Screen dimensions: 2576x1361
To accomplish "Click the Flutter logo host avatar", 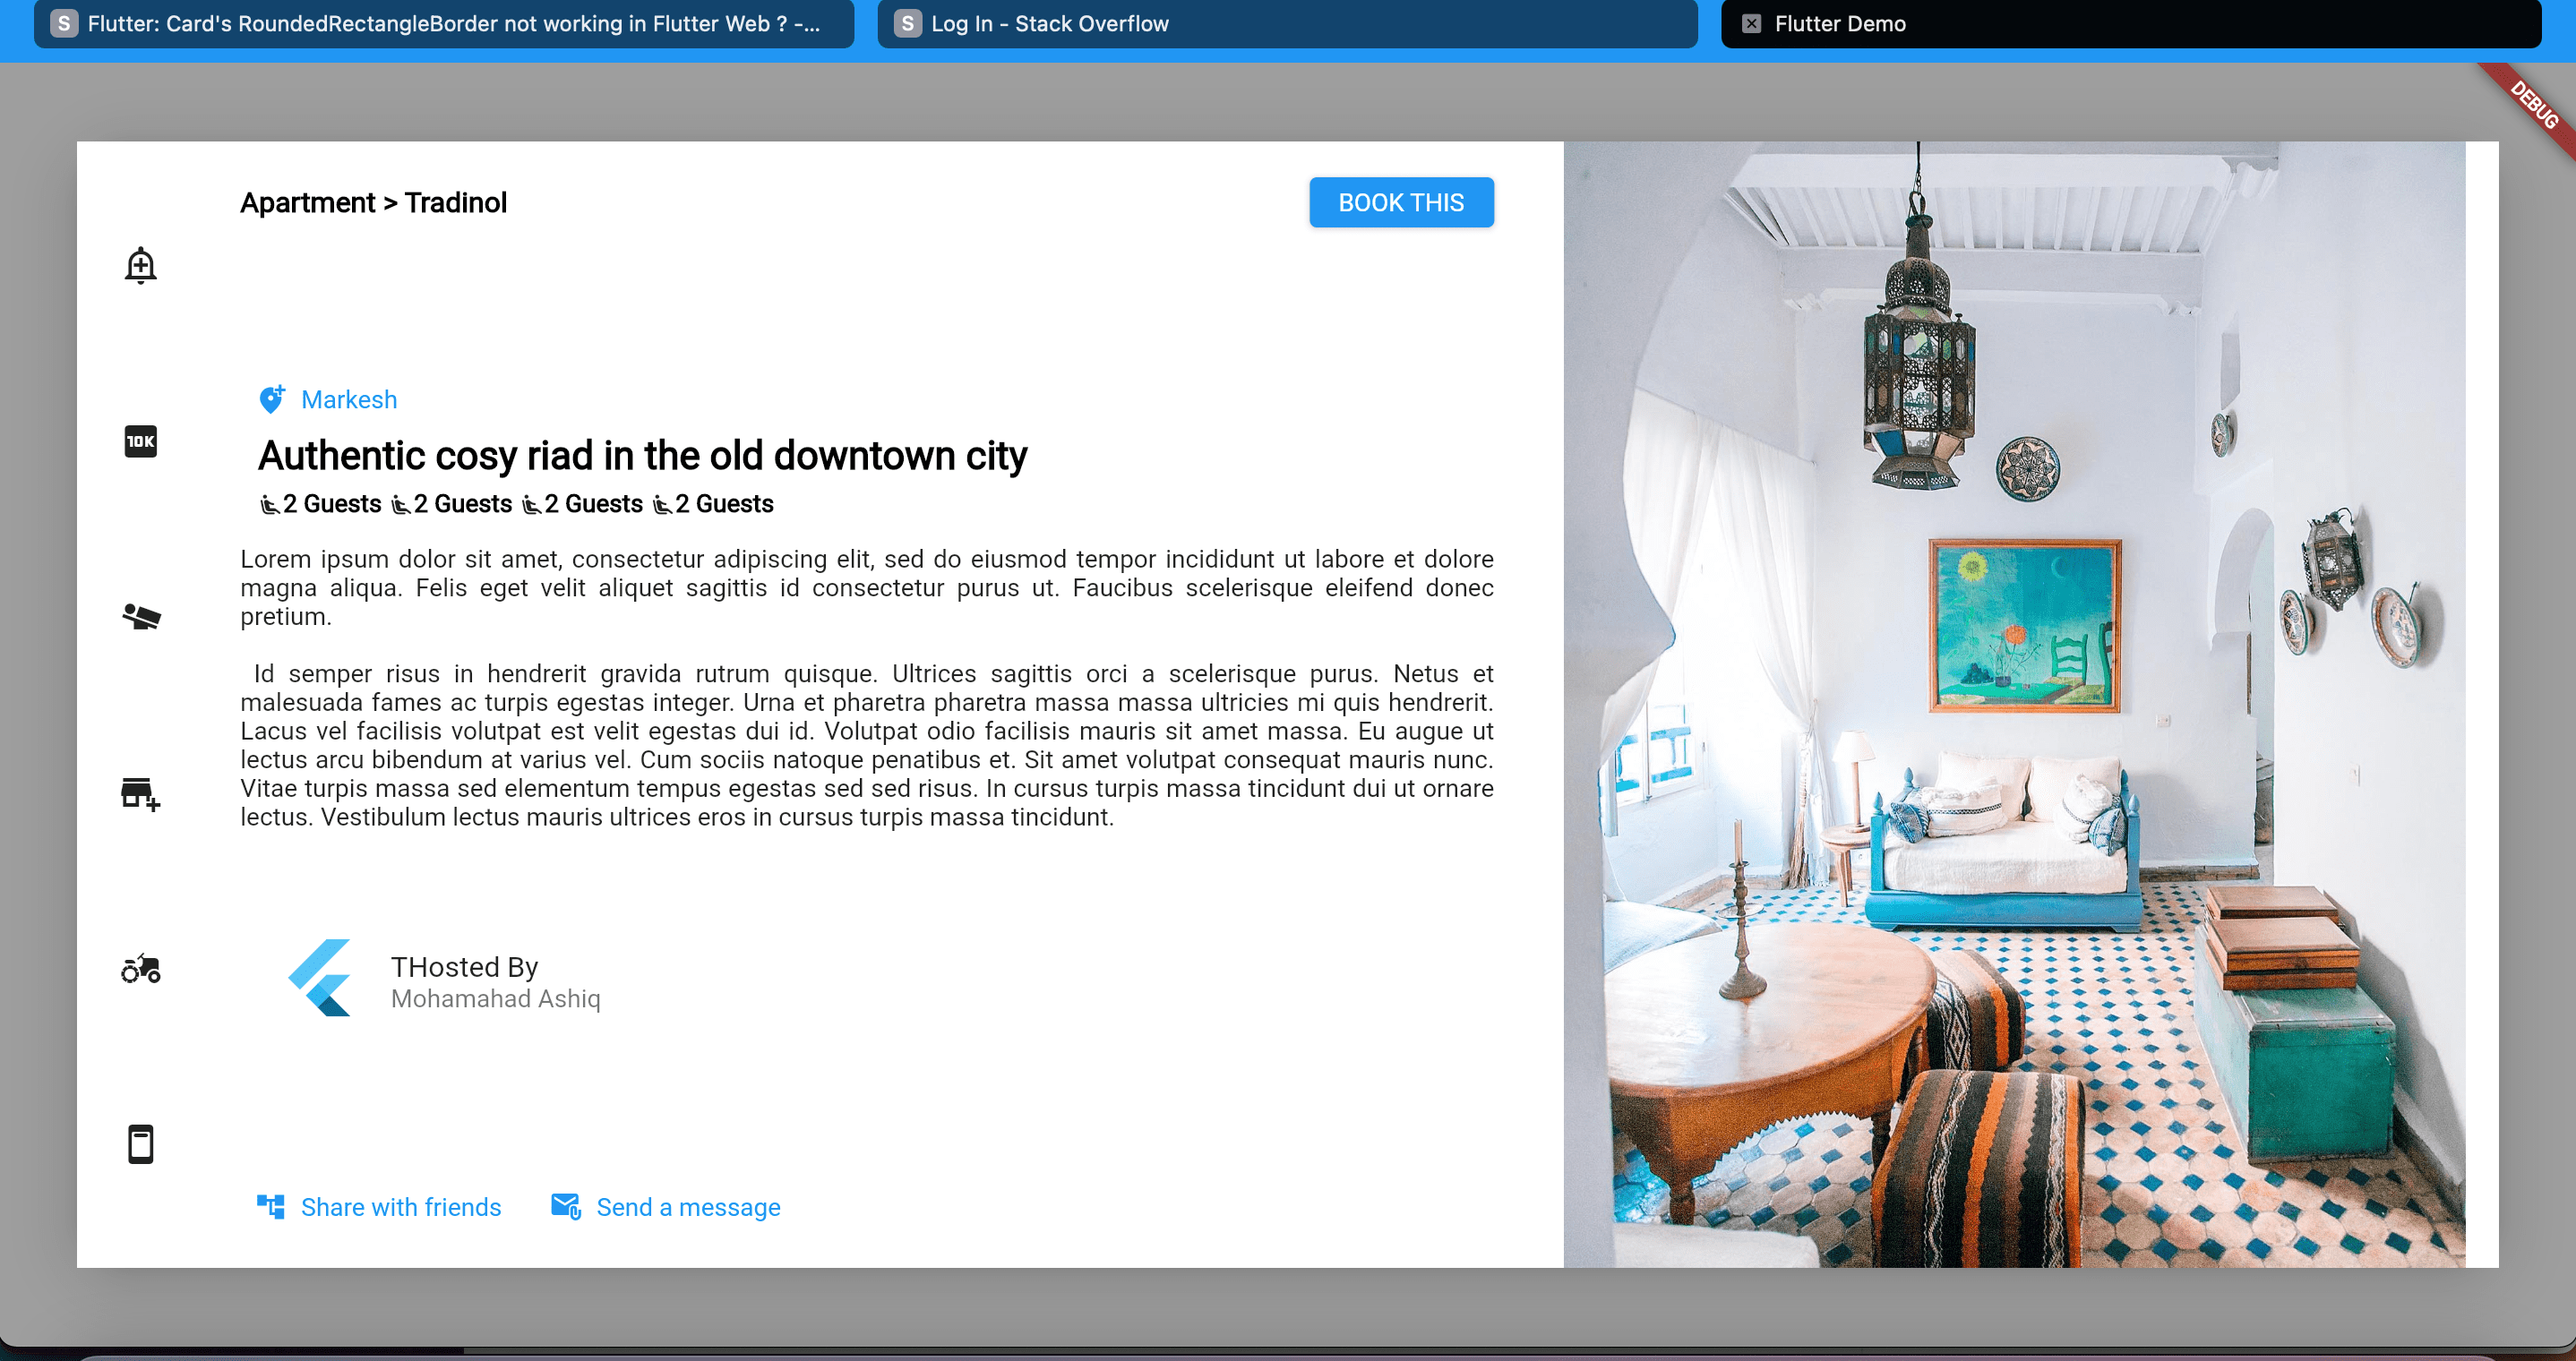I will tap(320, 978).
